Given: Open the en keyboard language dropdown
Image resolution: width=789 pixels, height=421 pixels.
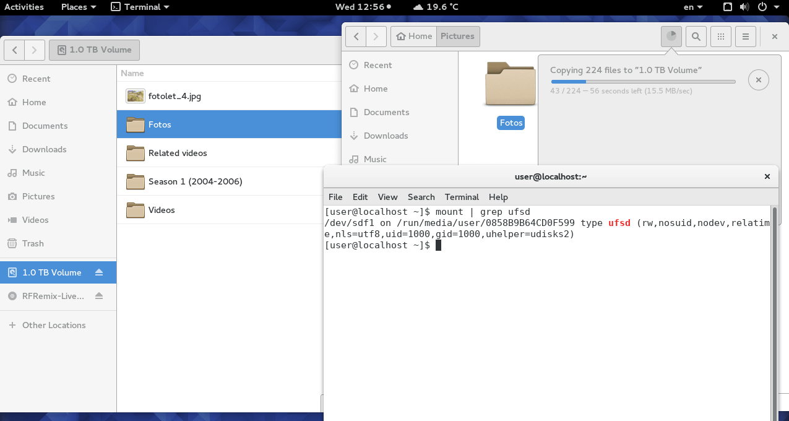Looking at the screenshot, I should coord(692,7).
